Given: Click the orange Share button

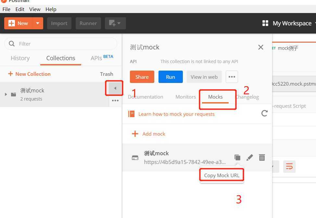Looking at the screenshot, I should tap(142, 77).
